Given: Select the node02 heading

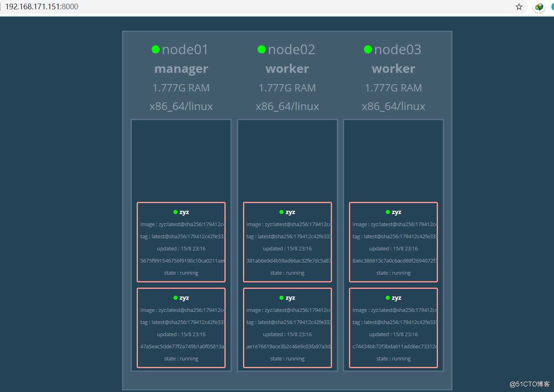Looking at the screenshot, I should click(x=292, y=49).
